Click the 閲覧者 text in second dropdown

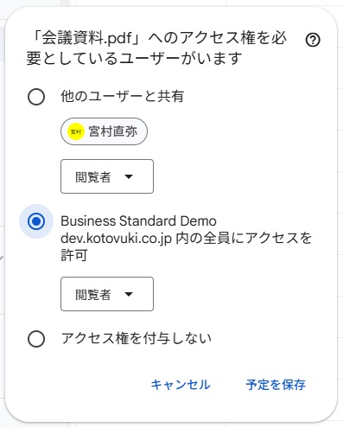click(x=92, y=295)
